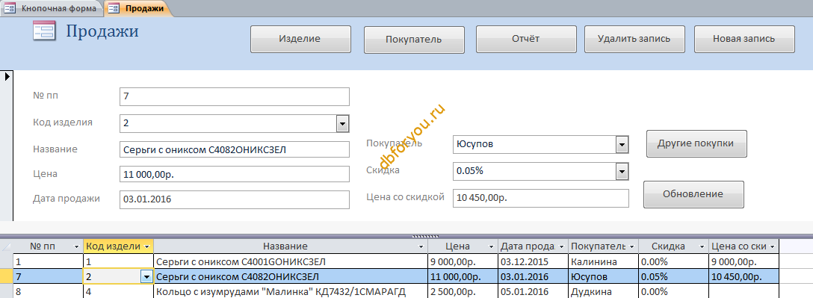Click the split form divider handle
813x298 pixels.
pyautogui.click(x=425, y=236)
